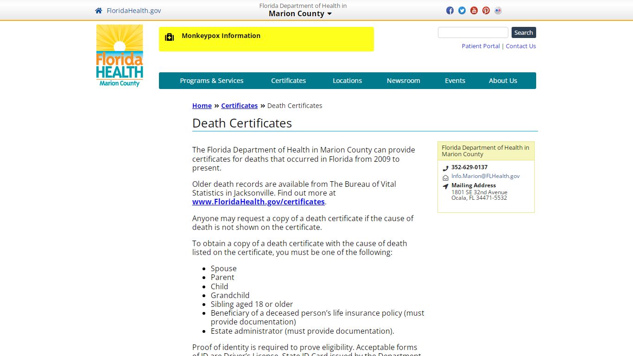
Task: Go to the Home breadcrumb link
Action: [202, 106]
